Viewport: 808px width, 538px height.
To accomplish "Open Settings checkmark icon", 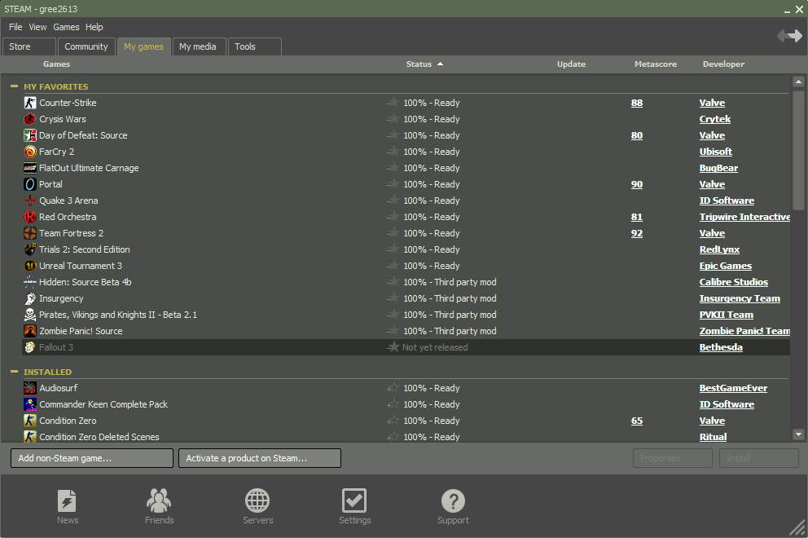I will (354, 501).
